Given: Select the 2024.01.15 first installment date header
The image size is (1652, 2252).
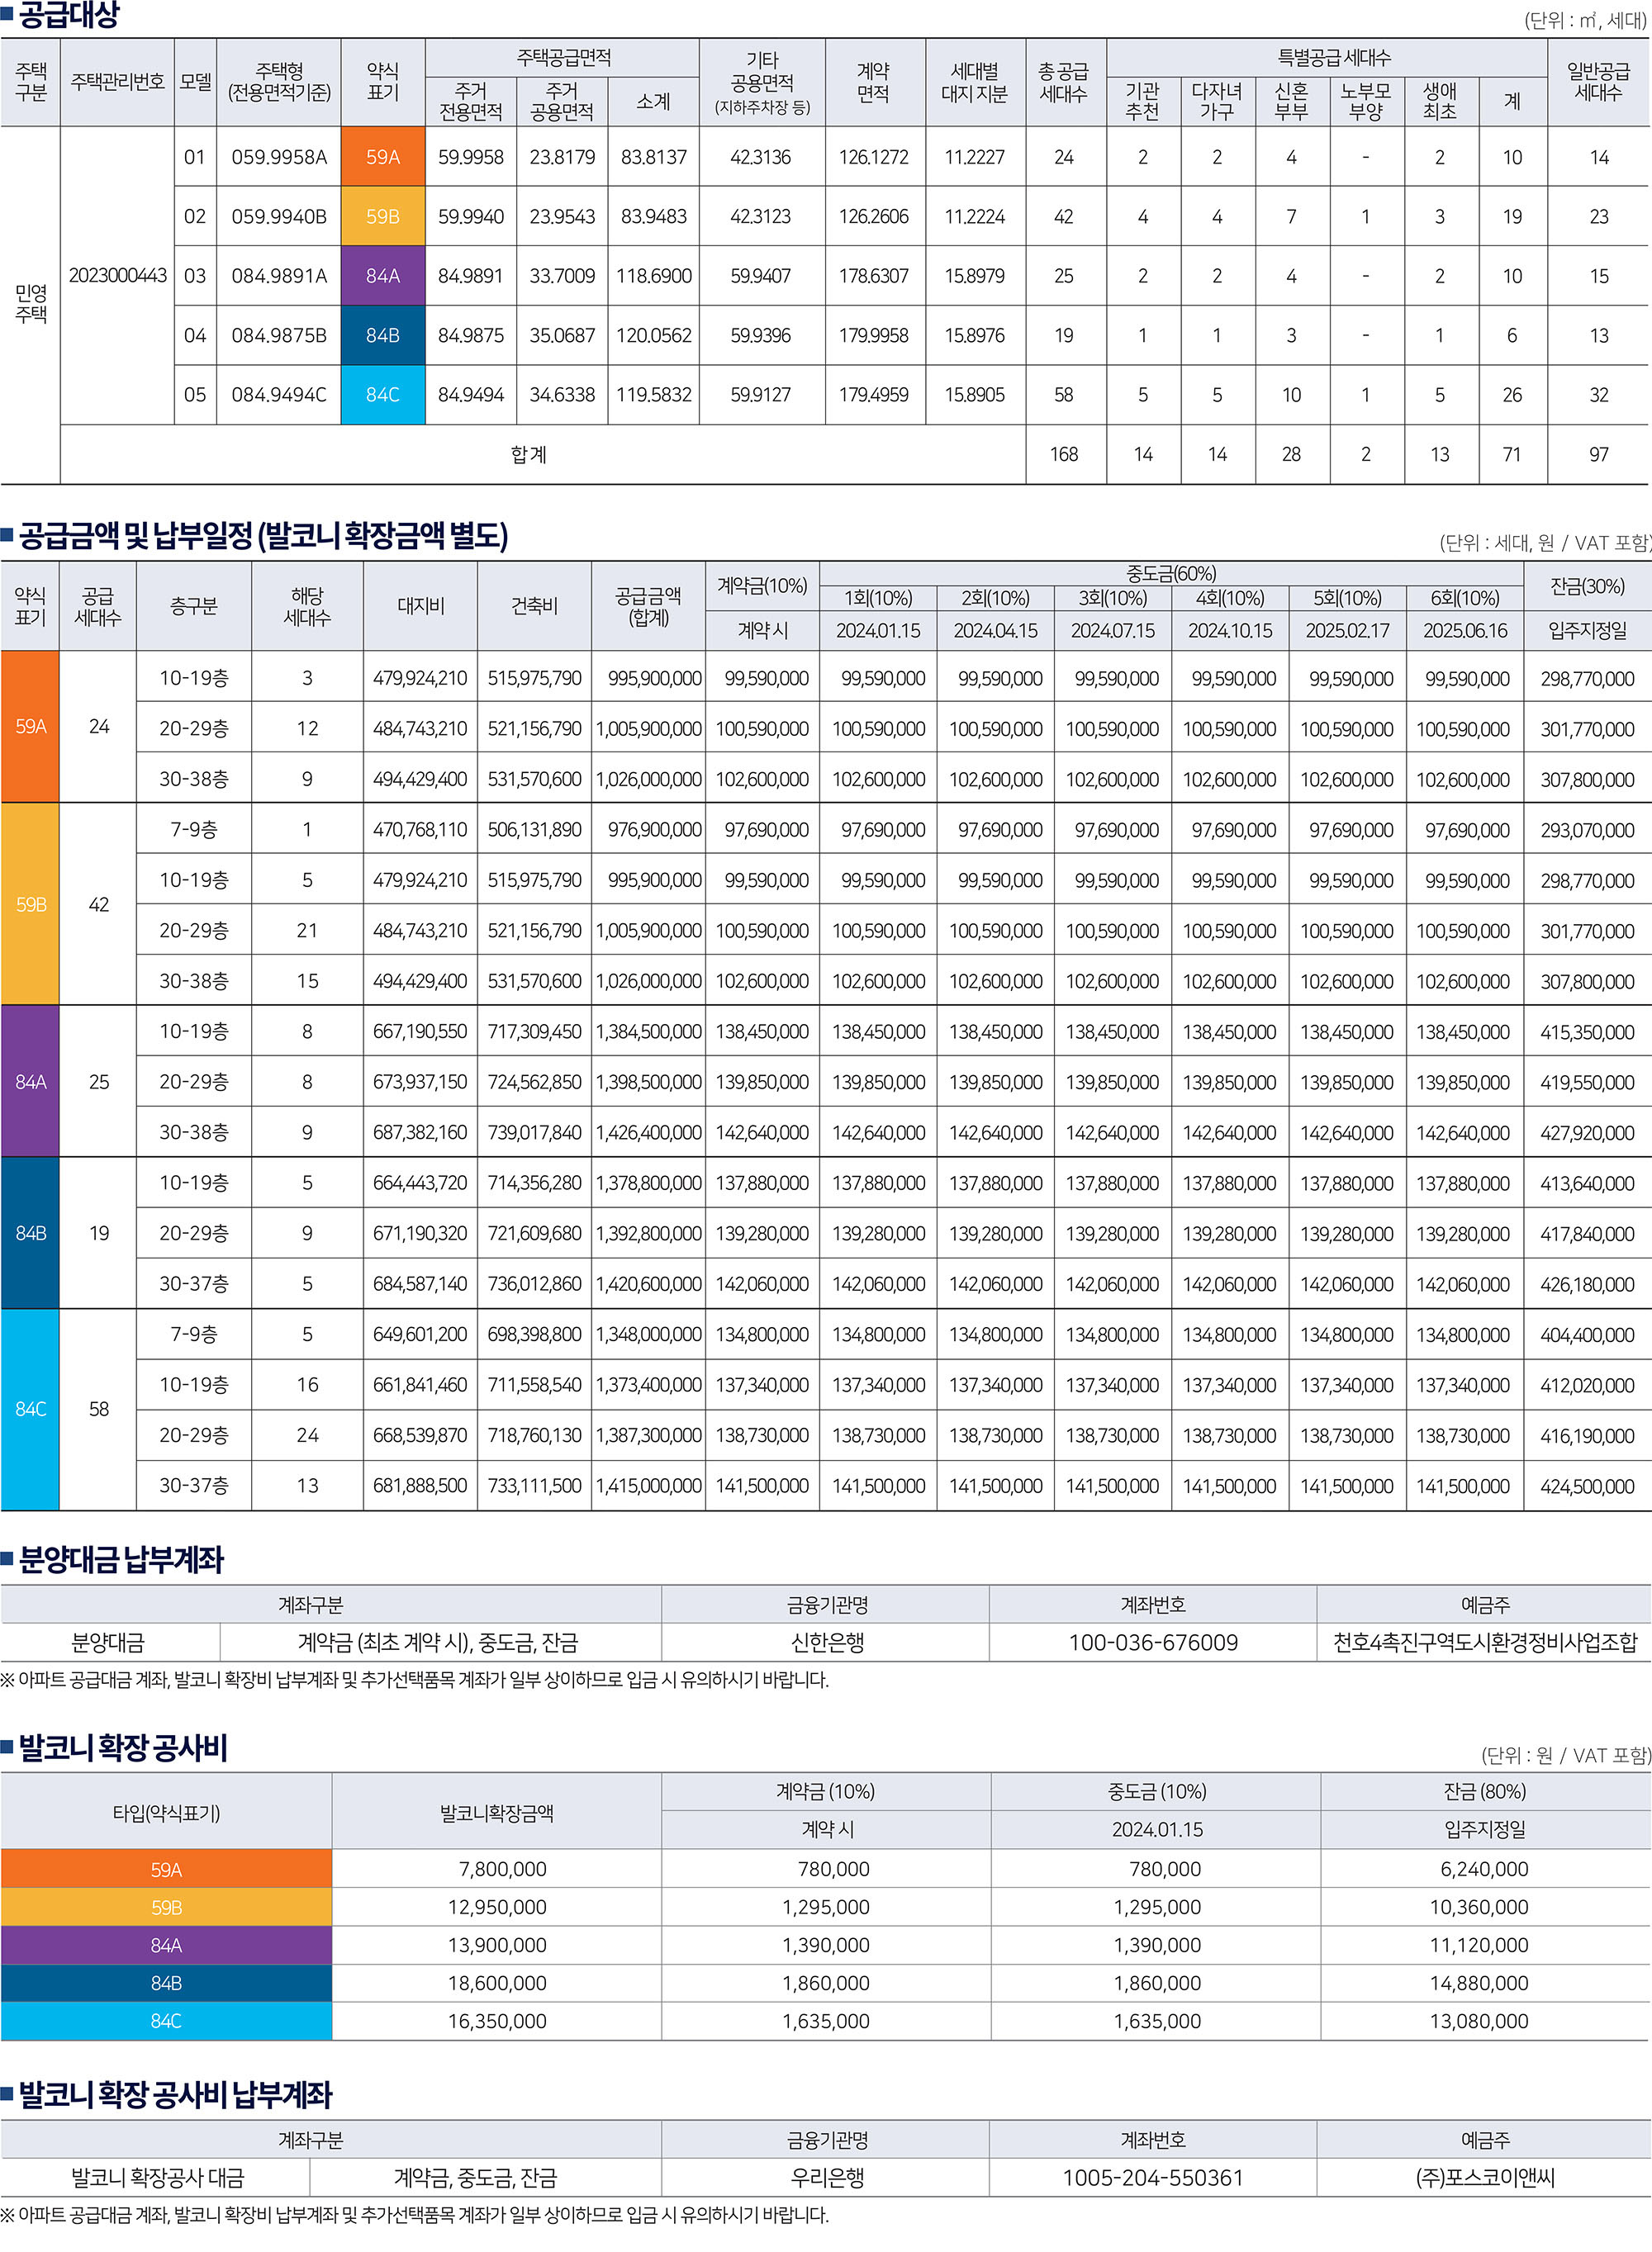Looking at the screenshot, I should pyautogui.click(x=878, y=631).
